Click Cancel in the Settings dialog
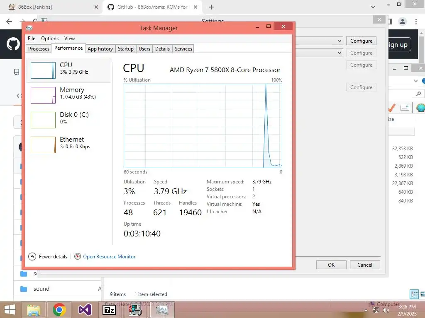Viewport: 425px width, 318px height. click(365, 265)
